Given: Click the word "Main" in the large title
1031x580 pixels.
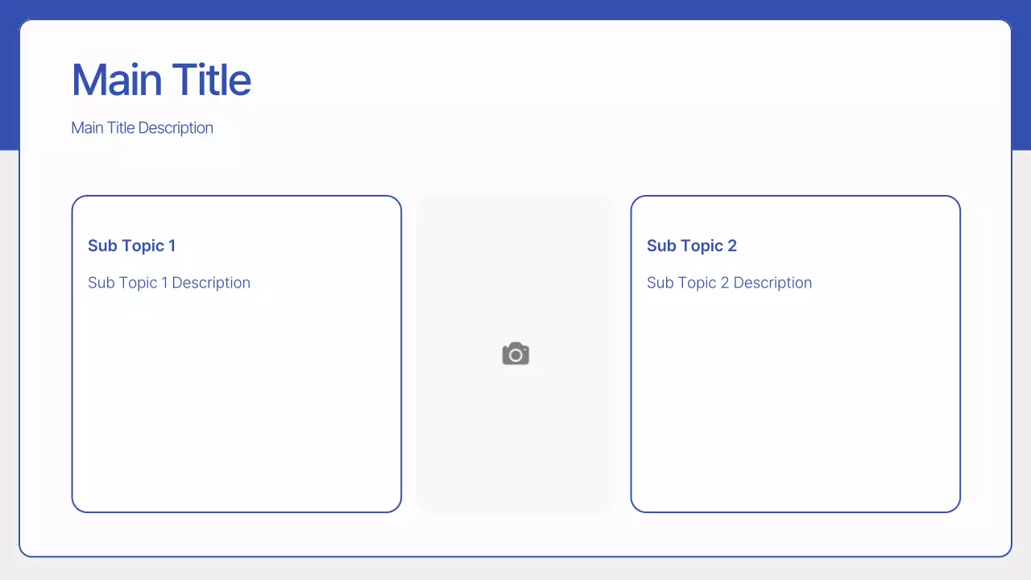Looking at the screenshot, I should [x=118, y=80].
